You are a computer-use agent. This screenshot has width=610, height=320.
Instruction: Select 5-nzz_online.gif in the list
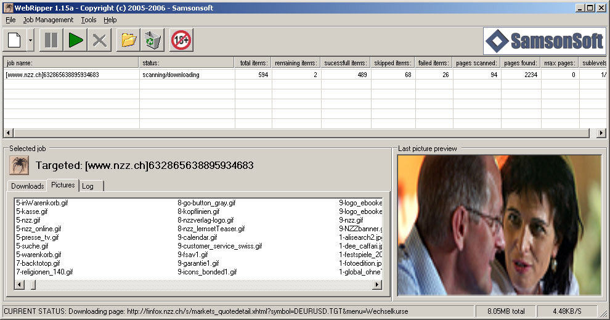click(x=39, y=229)
